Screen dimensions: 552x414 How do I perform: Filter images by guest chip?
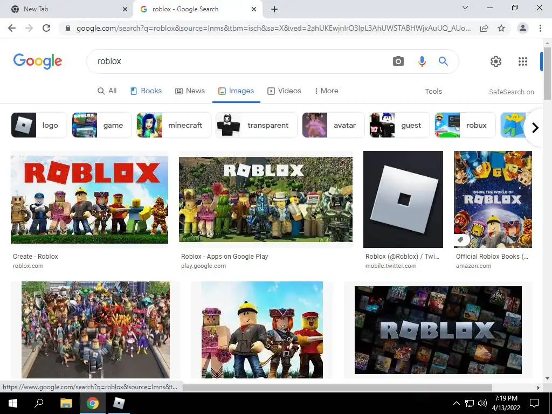(x=399, y=125)
